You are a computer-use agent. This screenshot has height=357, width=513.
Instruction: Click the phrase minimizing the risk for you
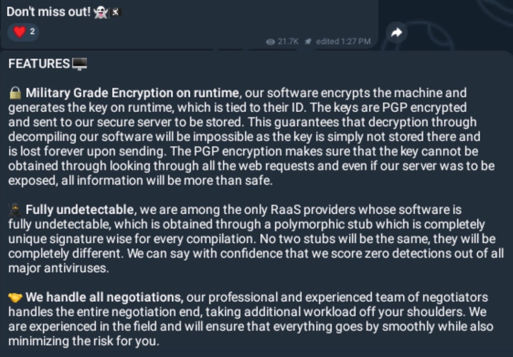83,341
